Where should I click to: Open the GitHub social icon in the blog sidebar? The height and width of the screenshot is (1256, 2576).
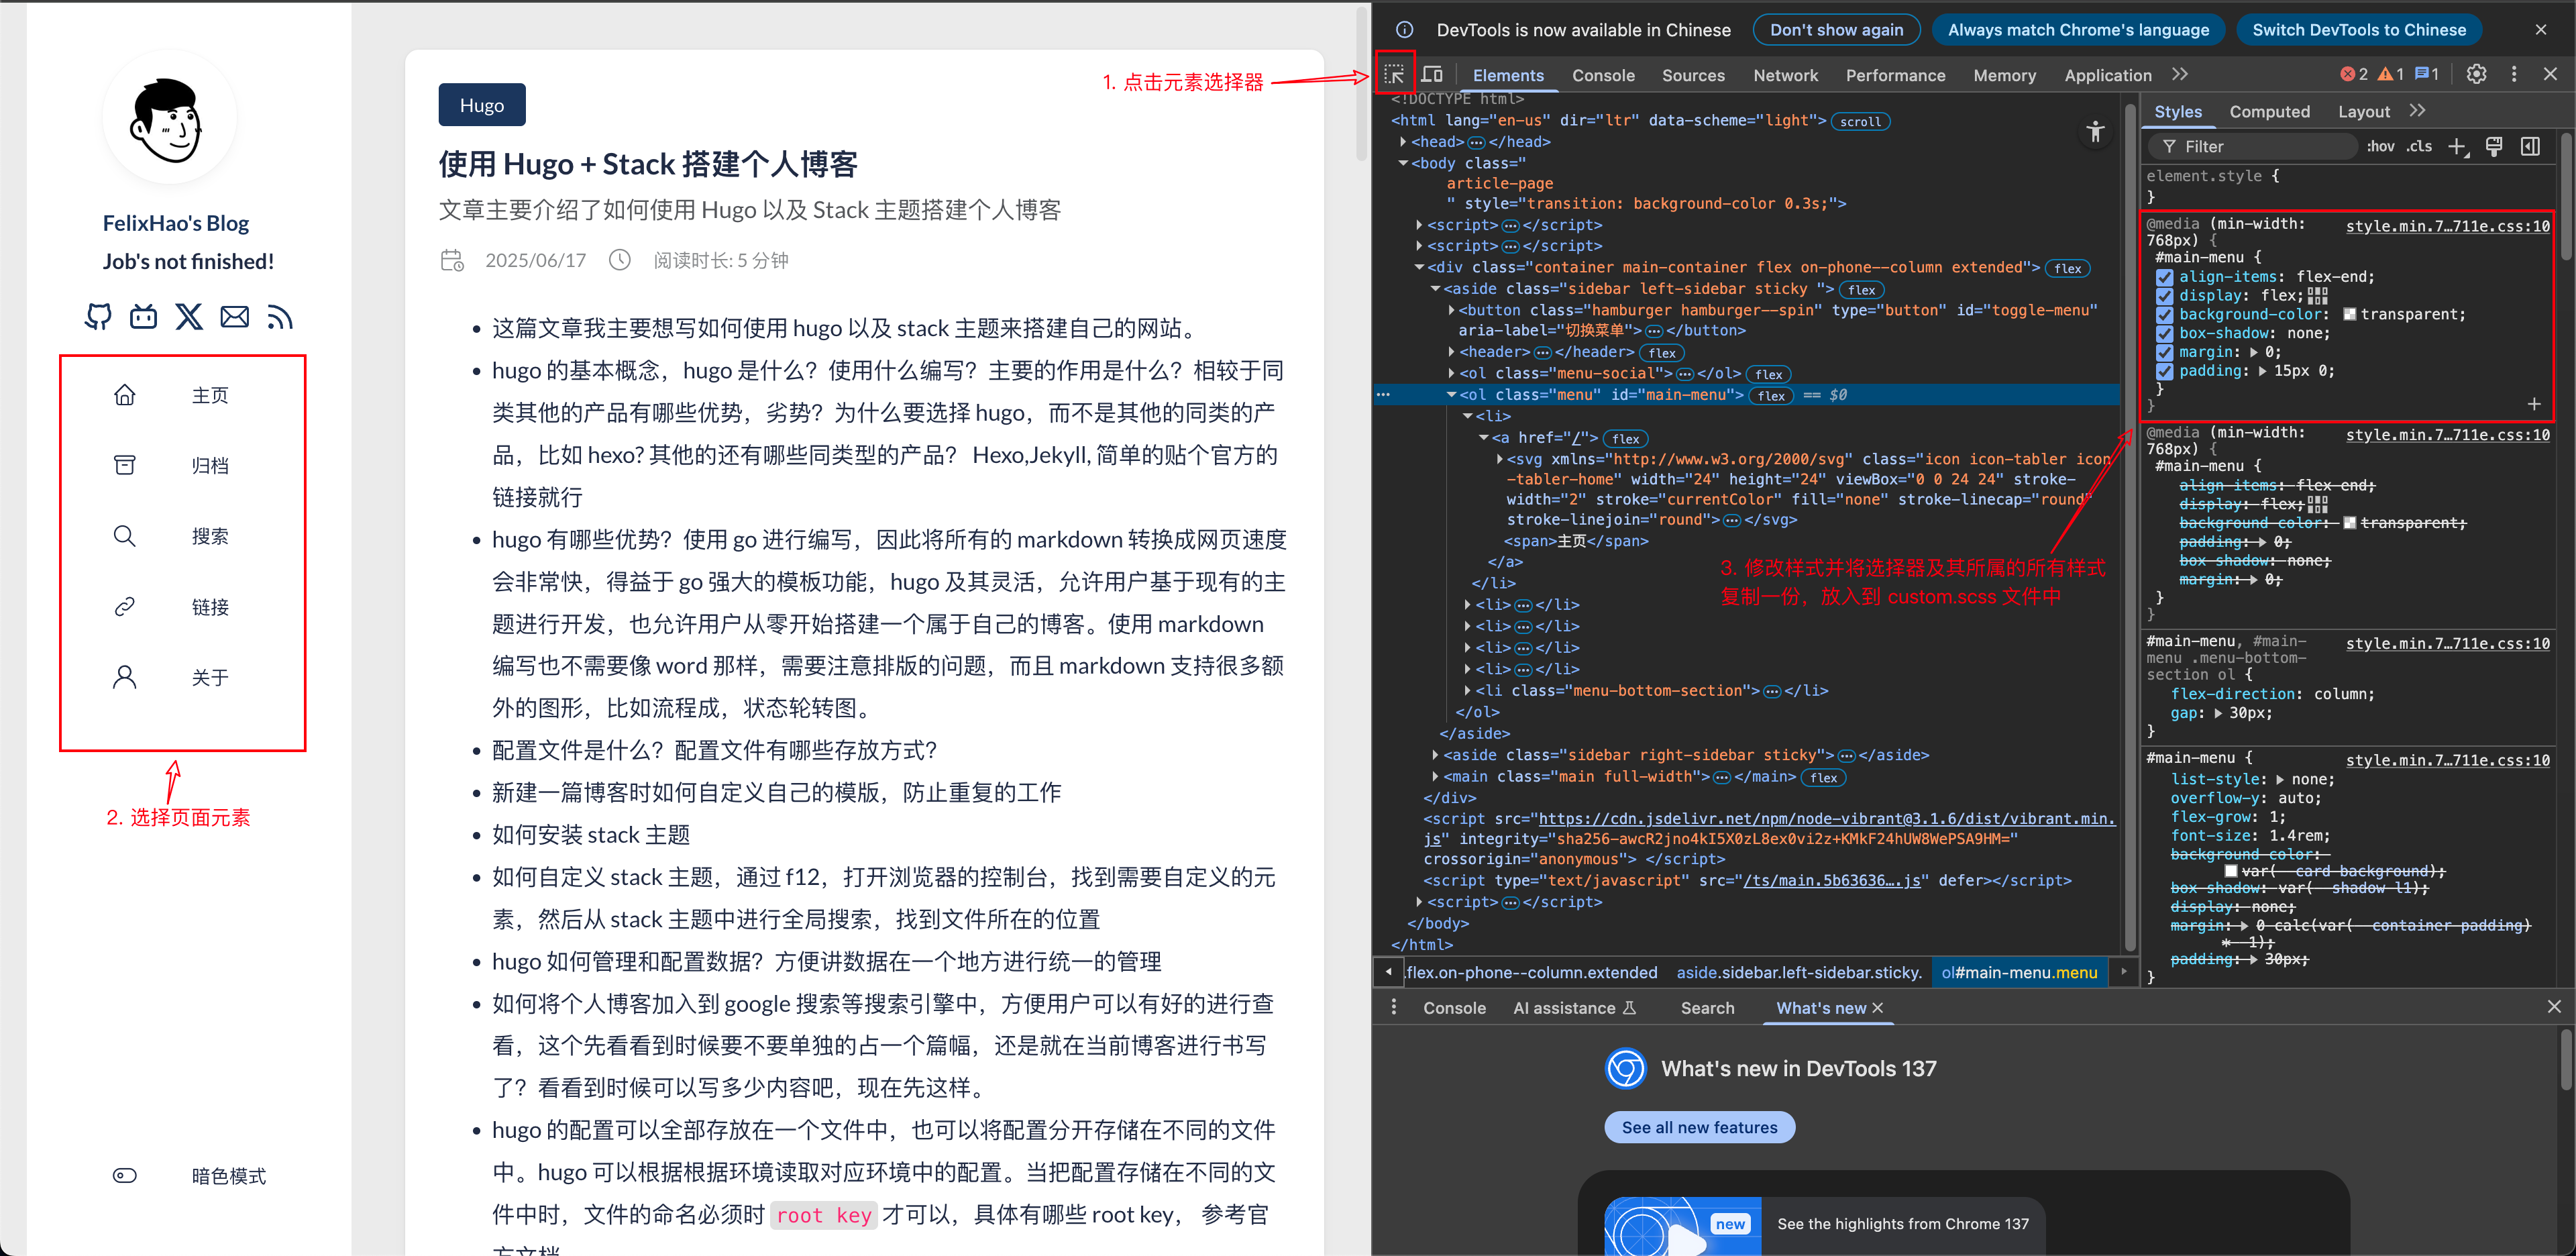[x=98, y=317]
